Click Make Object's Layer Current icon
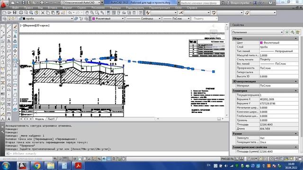 76,18
